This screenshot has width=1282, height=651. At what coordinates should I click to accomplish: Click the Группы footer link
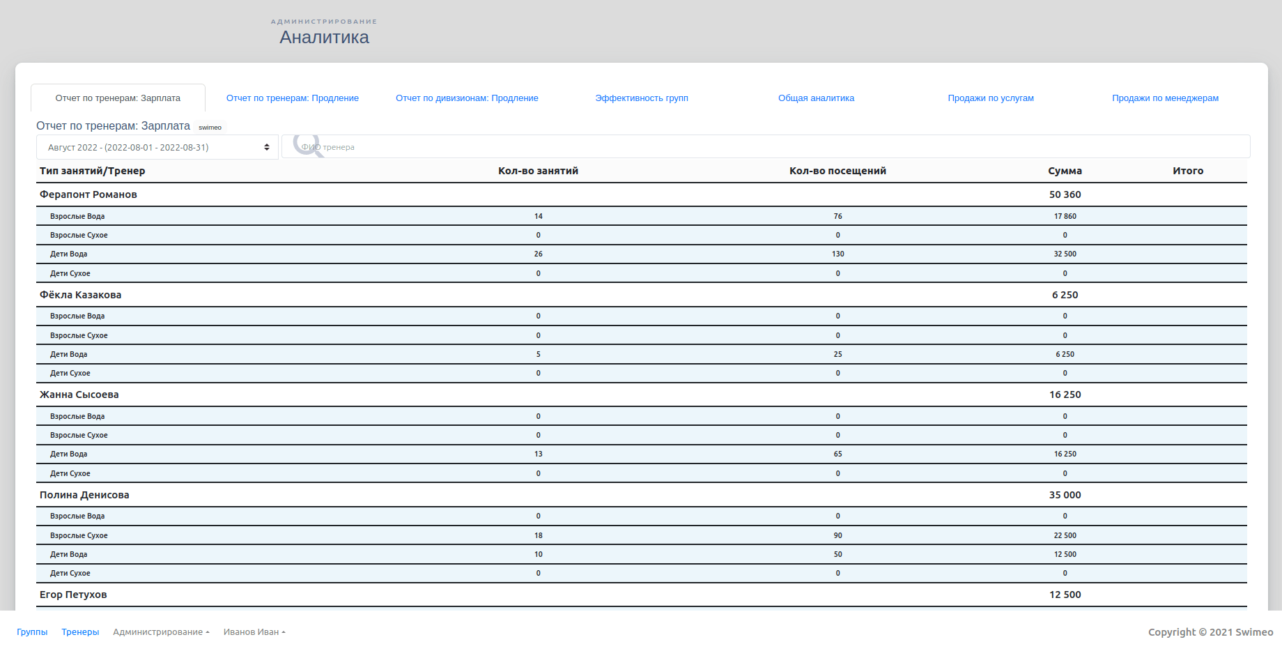point(32,632)
